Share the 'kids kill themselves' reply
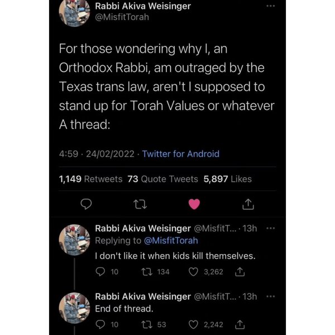Image resolution: width=335 pixels, height=335 pixels. point(240,272)
